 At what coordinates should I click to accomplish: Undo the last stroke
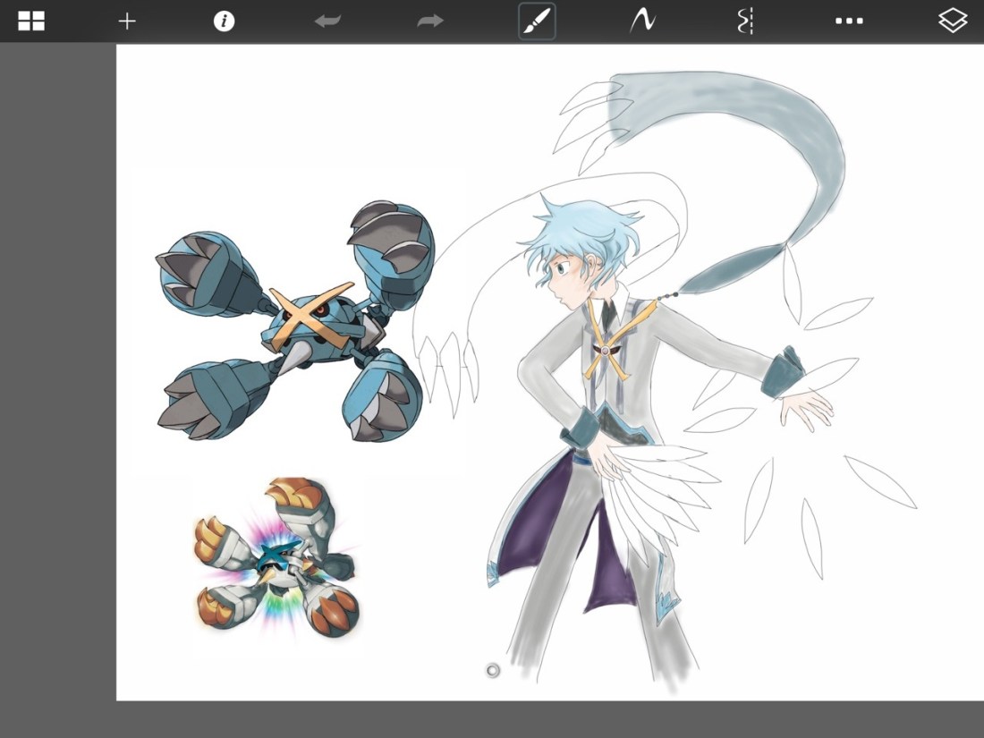click(x=327, y=21)
